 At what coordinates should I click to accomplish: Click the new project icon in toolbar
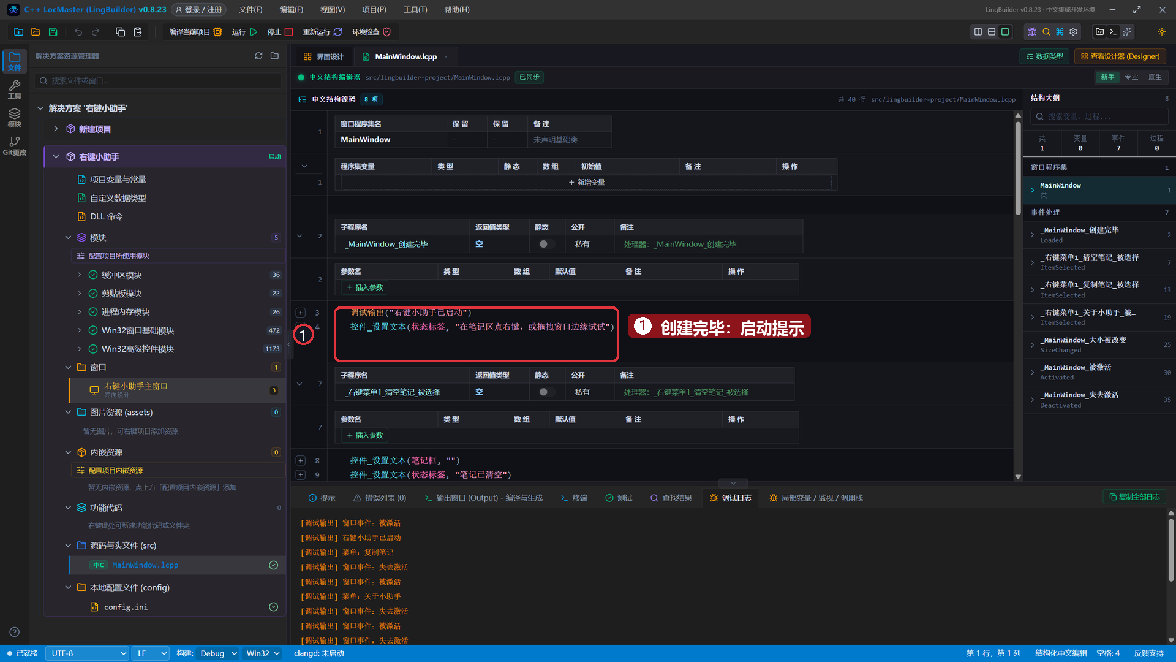19,32
